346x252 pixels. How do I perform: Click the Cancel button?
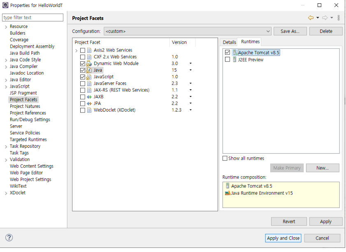[x=322, y=238]
